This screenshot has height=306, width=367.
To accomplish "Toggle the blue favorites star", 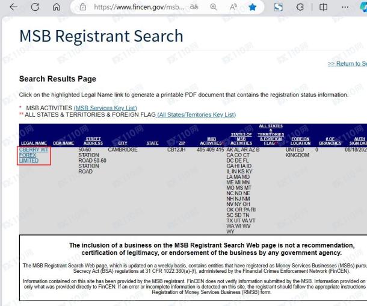I will pos(253,7).
